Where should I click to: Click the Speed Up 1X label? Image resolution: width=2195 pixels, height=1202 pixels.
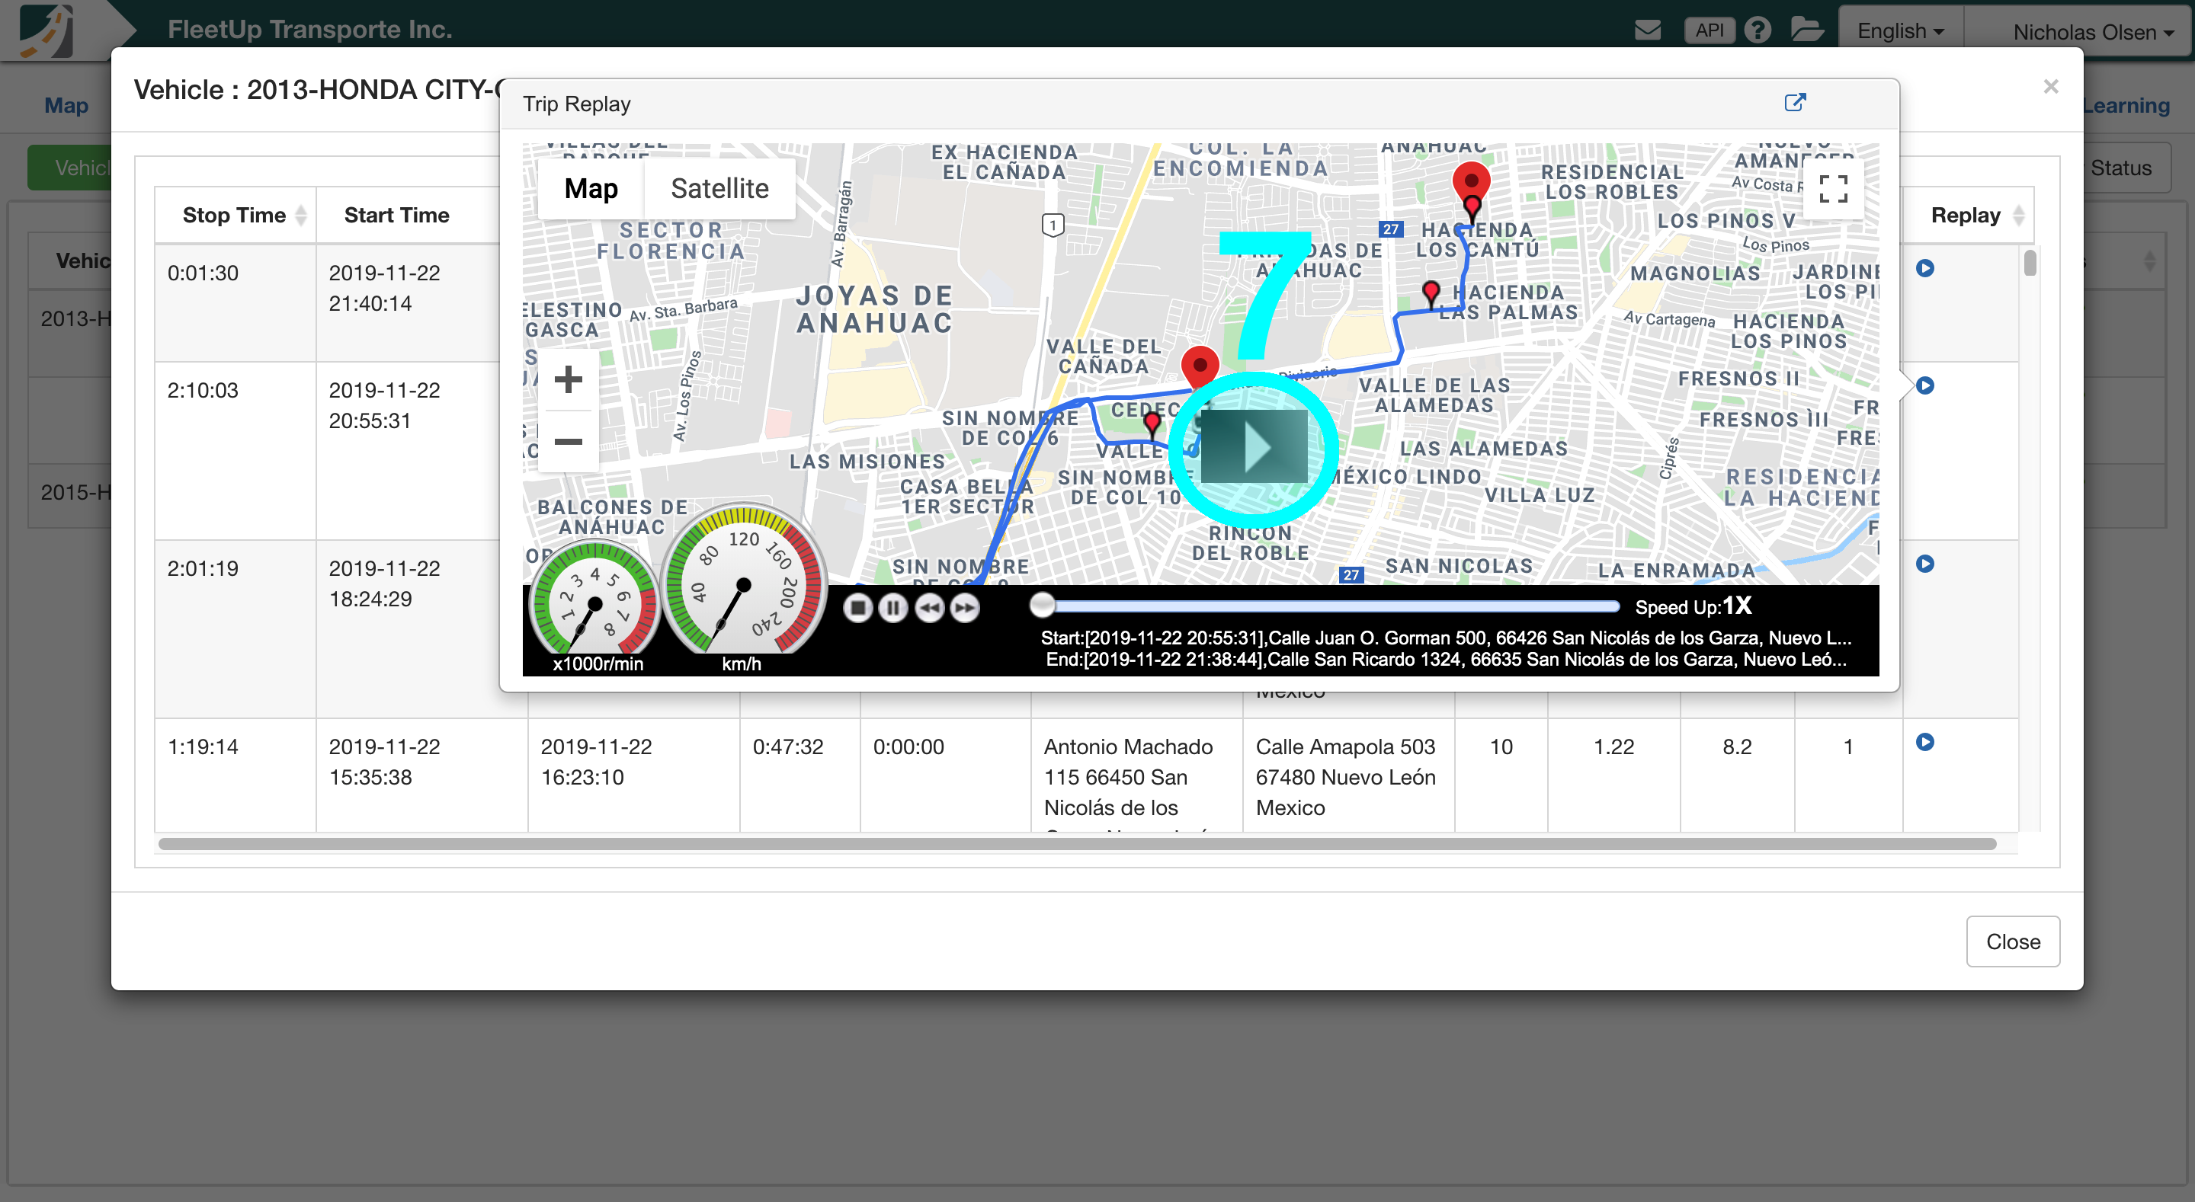pos(1693,606)
